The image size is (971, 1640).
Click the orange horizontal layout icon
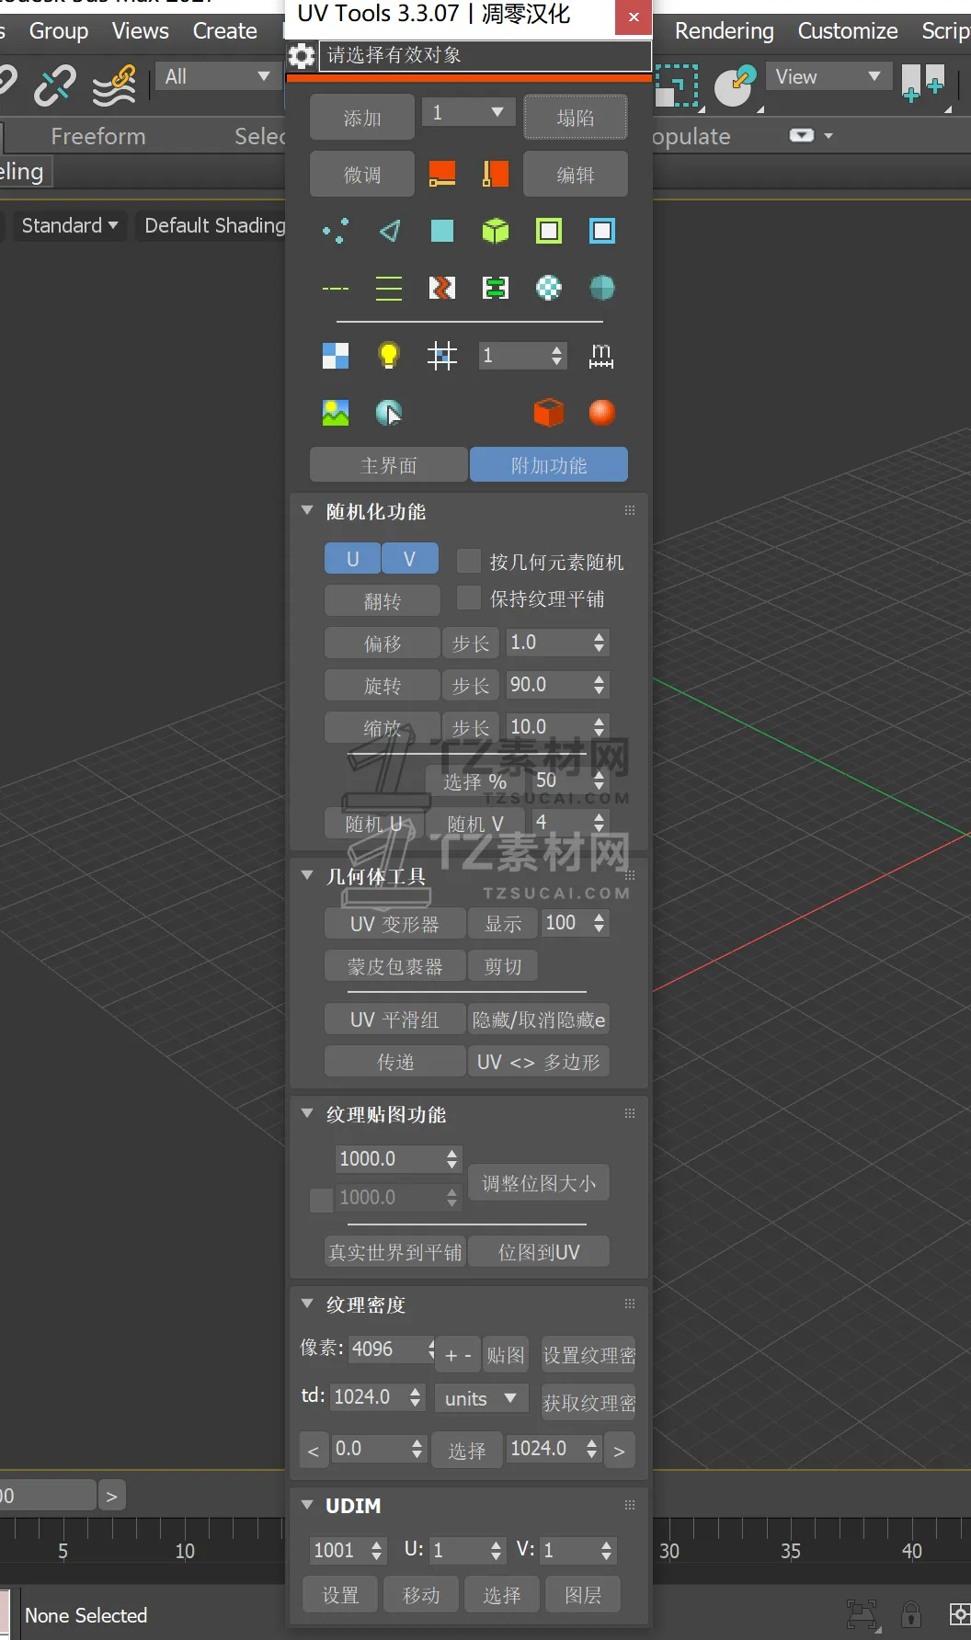click(442, 174)
